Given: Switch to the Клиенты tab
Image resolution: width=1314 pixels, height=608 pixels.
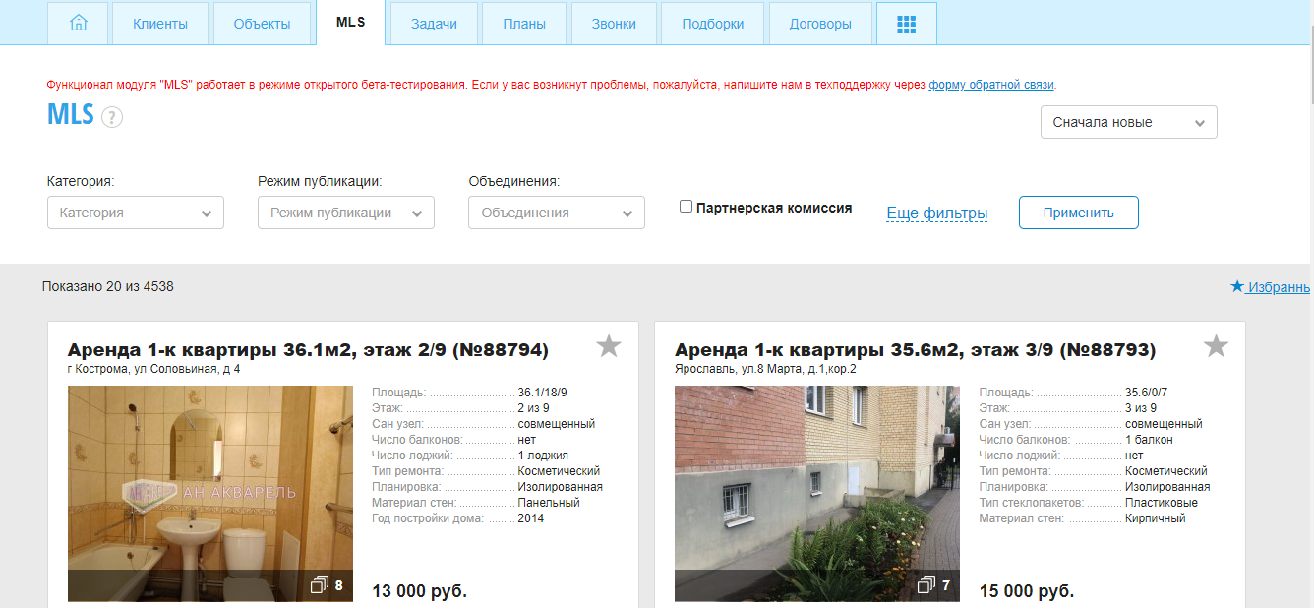Looking at the screenshot, I should click(x=160, y=24).
